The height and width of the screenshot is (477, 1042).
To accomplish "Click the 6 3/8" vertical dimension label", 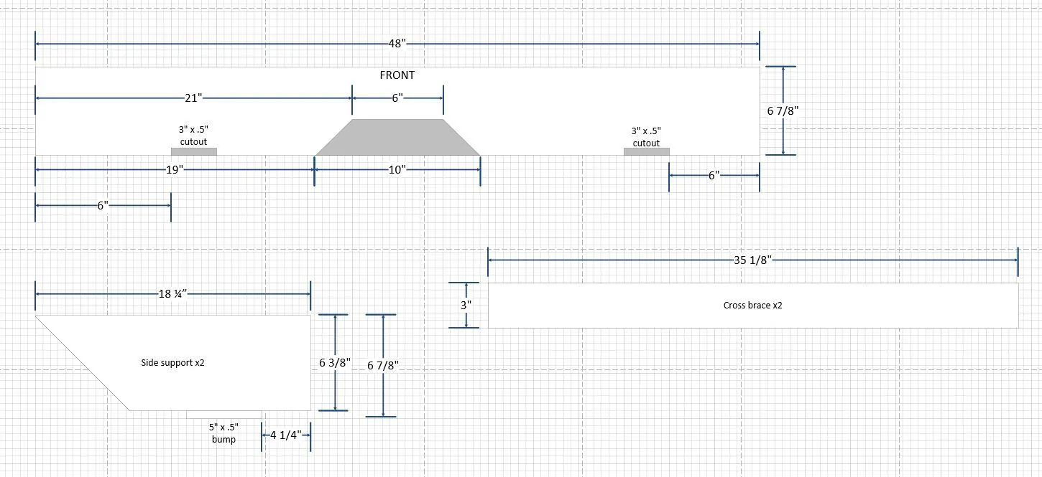I will point(336,363).
